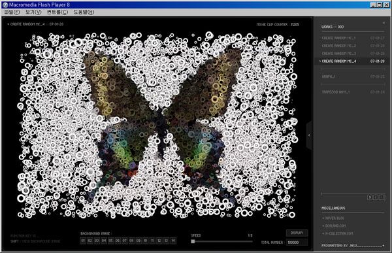392x253 pixels.
Task: Click the CREATE RANDOM MC_4 title at top left
Action: [x=35, y=24]
